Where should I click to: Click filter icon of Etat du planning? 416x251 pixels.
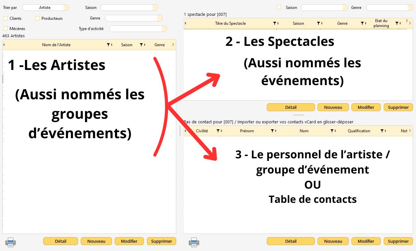[x=397, y=23]
